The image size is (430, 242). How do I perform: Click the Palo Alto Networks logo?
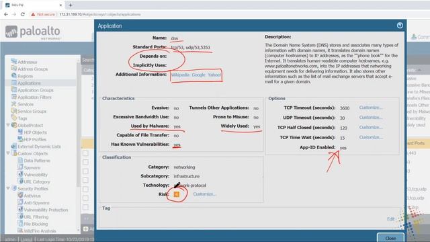(x=33, y=32)
